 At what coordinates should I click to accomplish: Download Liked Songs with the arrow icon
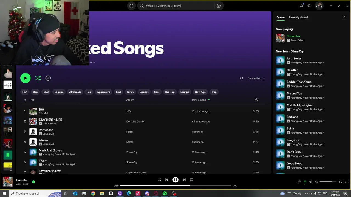(48, 78)
